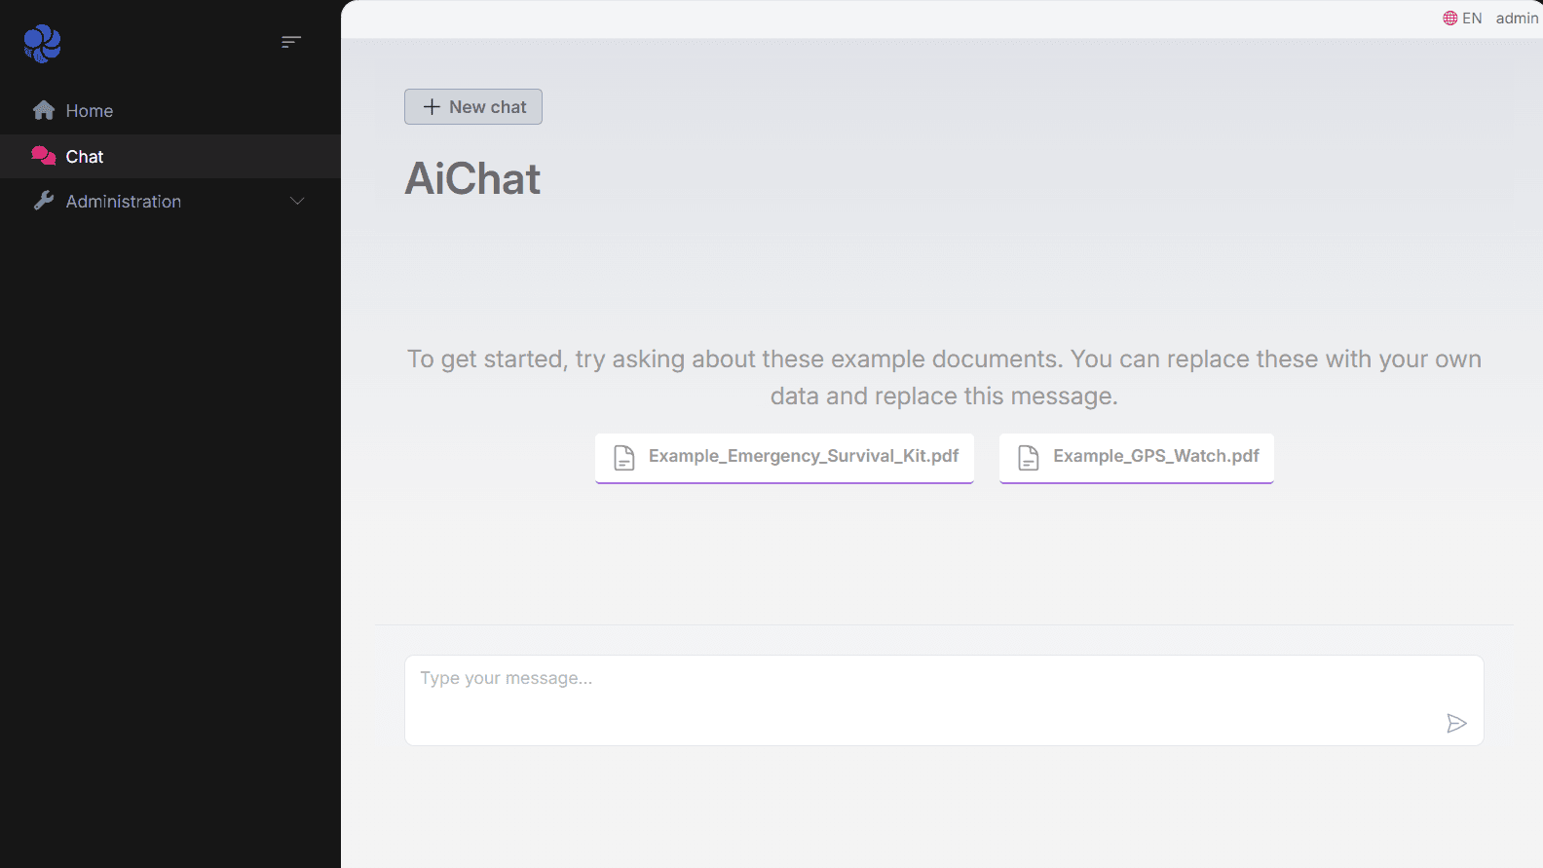Click the Administration wrench icon
Viewport: 1543px width, 868px height.
tap(44, 201)
